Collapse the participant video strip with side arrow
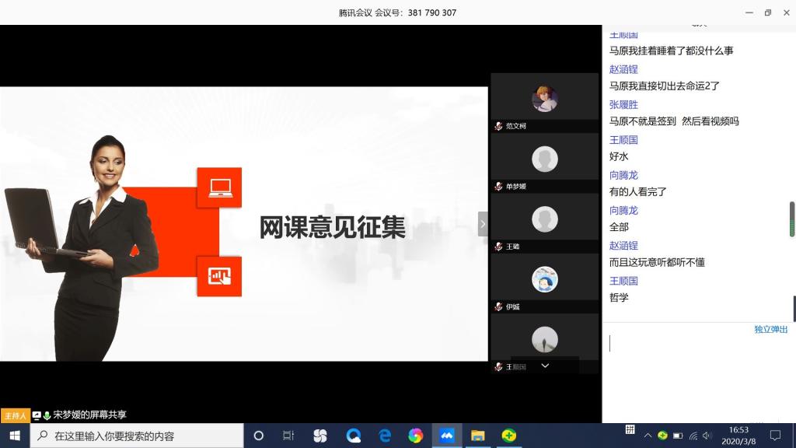Screen dimensions: 796x448 click(483, 224)
